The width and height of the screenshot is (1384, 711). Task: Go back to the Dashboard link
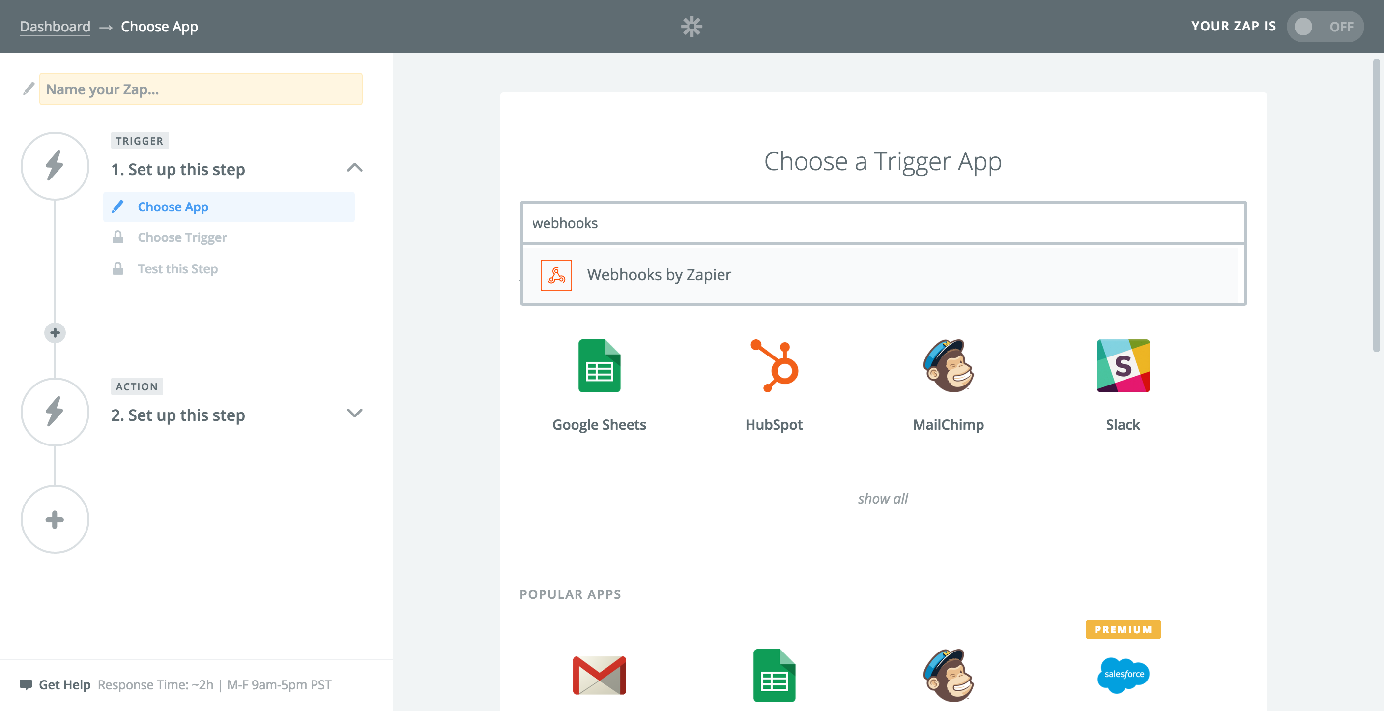point(55,27)
